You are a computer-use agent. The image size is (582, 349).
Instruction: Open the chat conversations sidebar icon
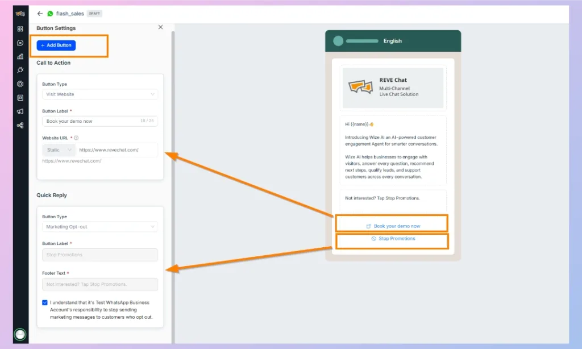click(x=20, y=43)
